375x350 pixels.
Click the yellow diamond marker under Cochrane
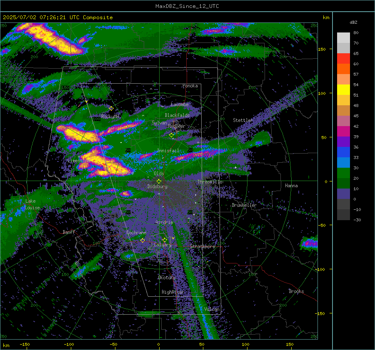click(x=143, y=240)
